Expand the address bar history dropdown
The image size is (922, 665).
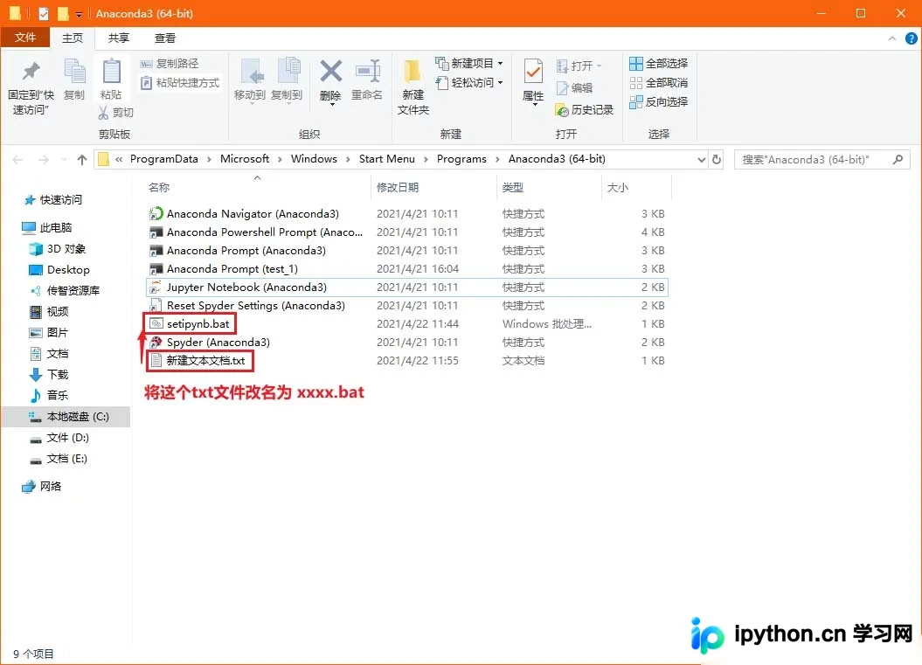(x=701, y=160)
